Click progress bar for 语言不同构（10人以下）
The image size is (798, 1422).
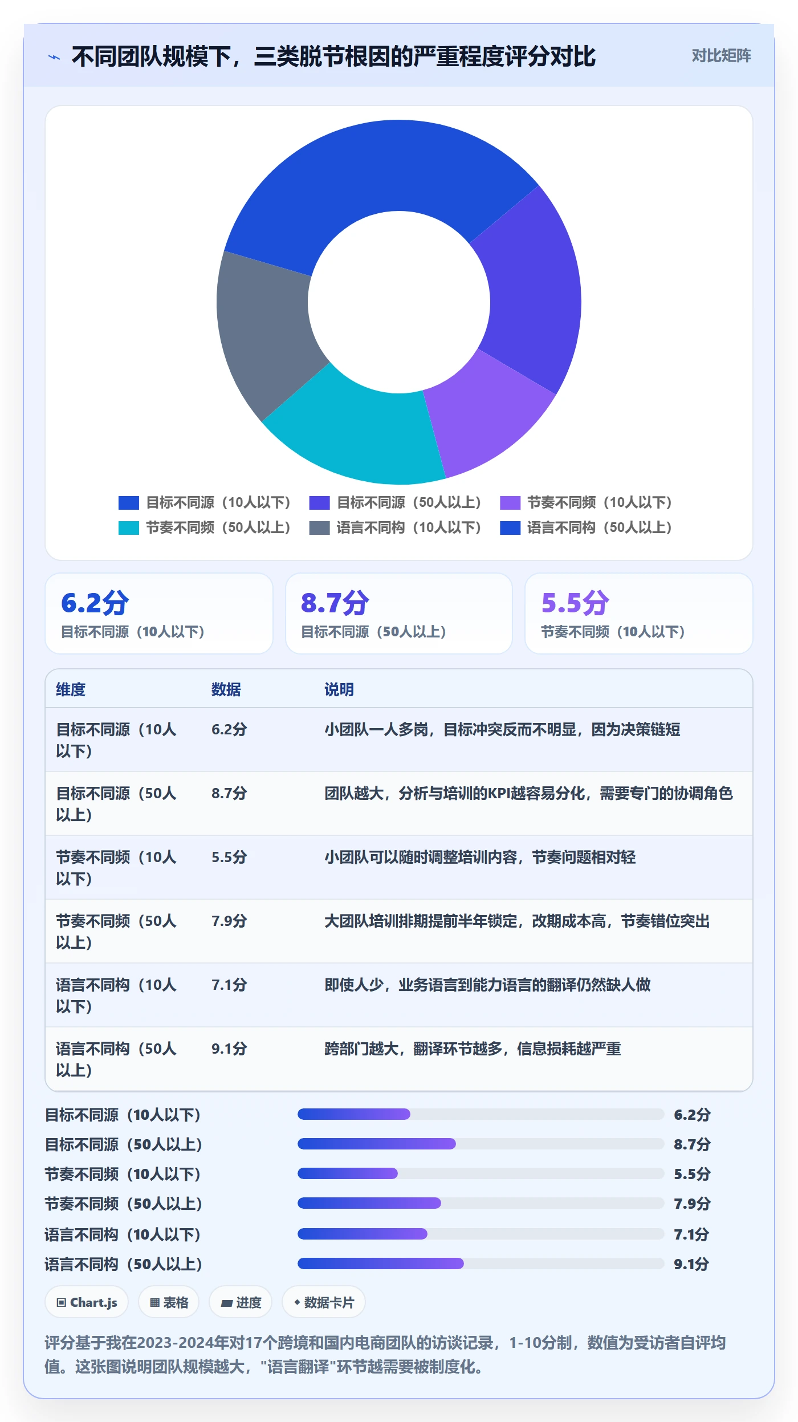[481, 1234]
